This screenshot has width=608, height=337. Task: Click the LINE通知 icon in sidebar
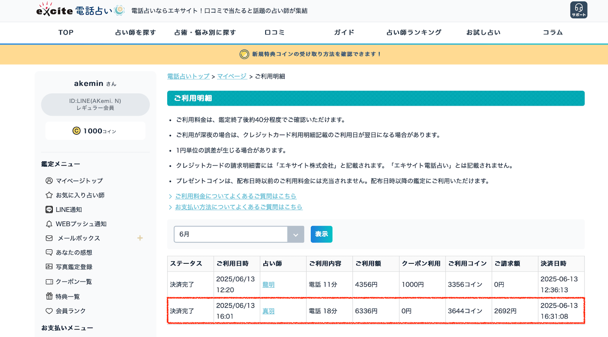pos(49,209)
